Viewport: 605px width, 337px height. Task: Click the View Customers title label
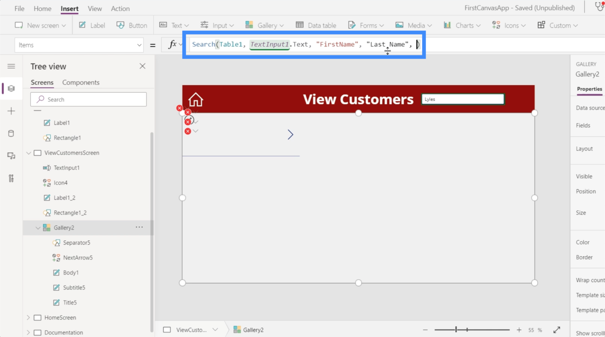[x=358, y=99]
